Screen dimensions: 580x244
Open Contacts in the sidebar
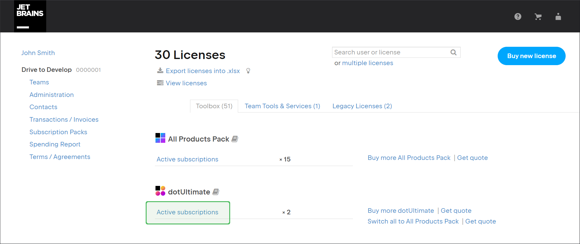click(43, 107)
